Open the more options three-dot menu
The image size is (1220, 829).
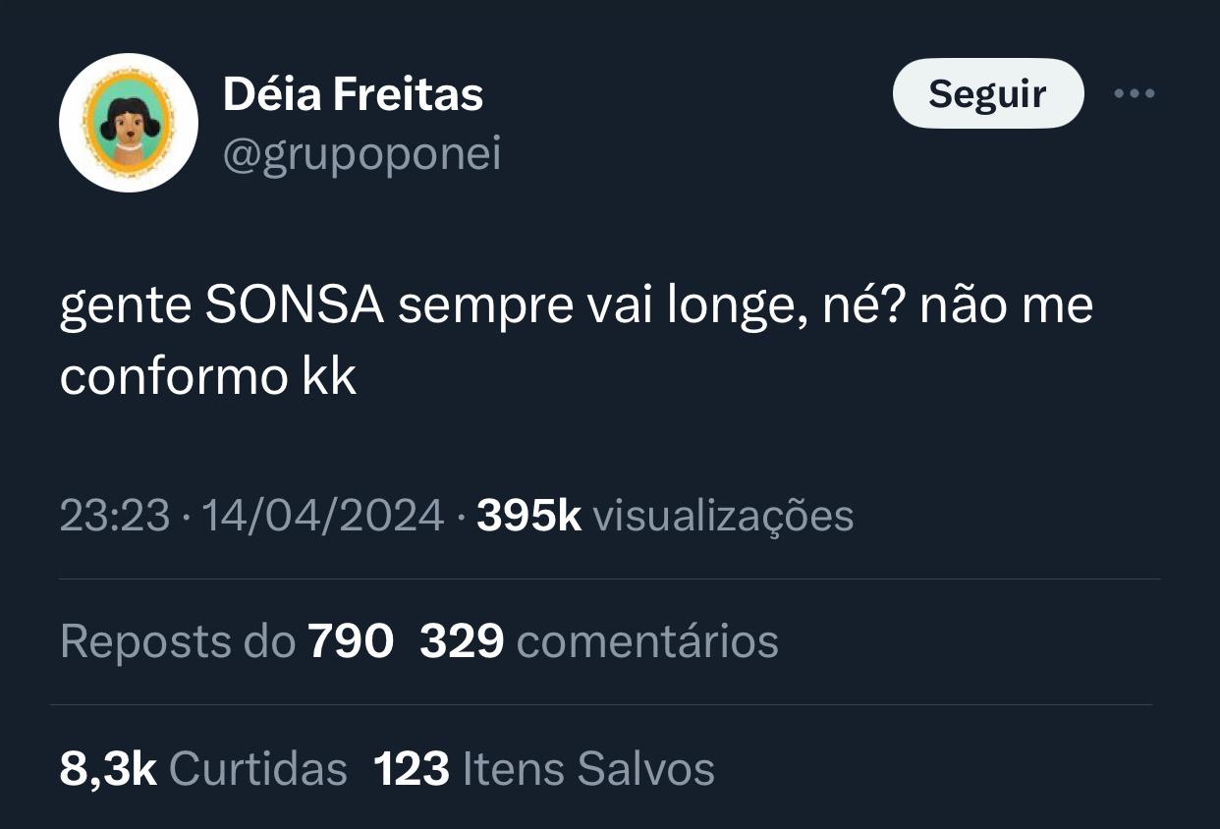coord(1135,94)
